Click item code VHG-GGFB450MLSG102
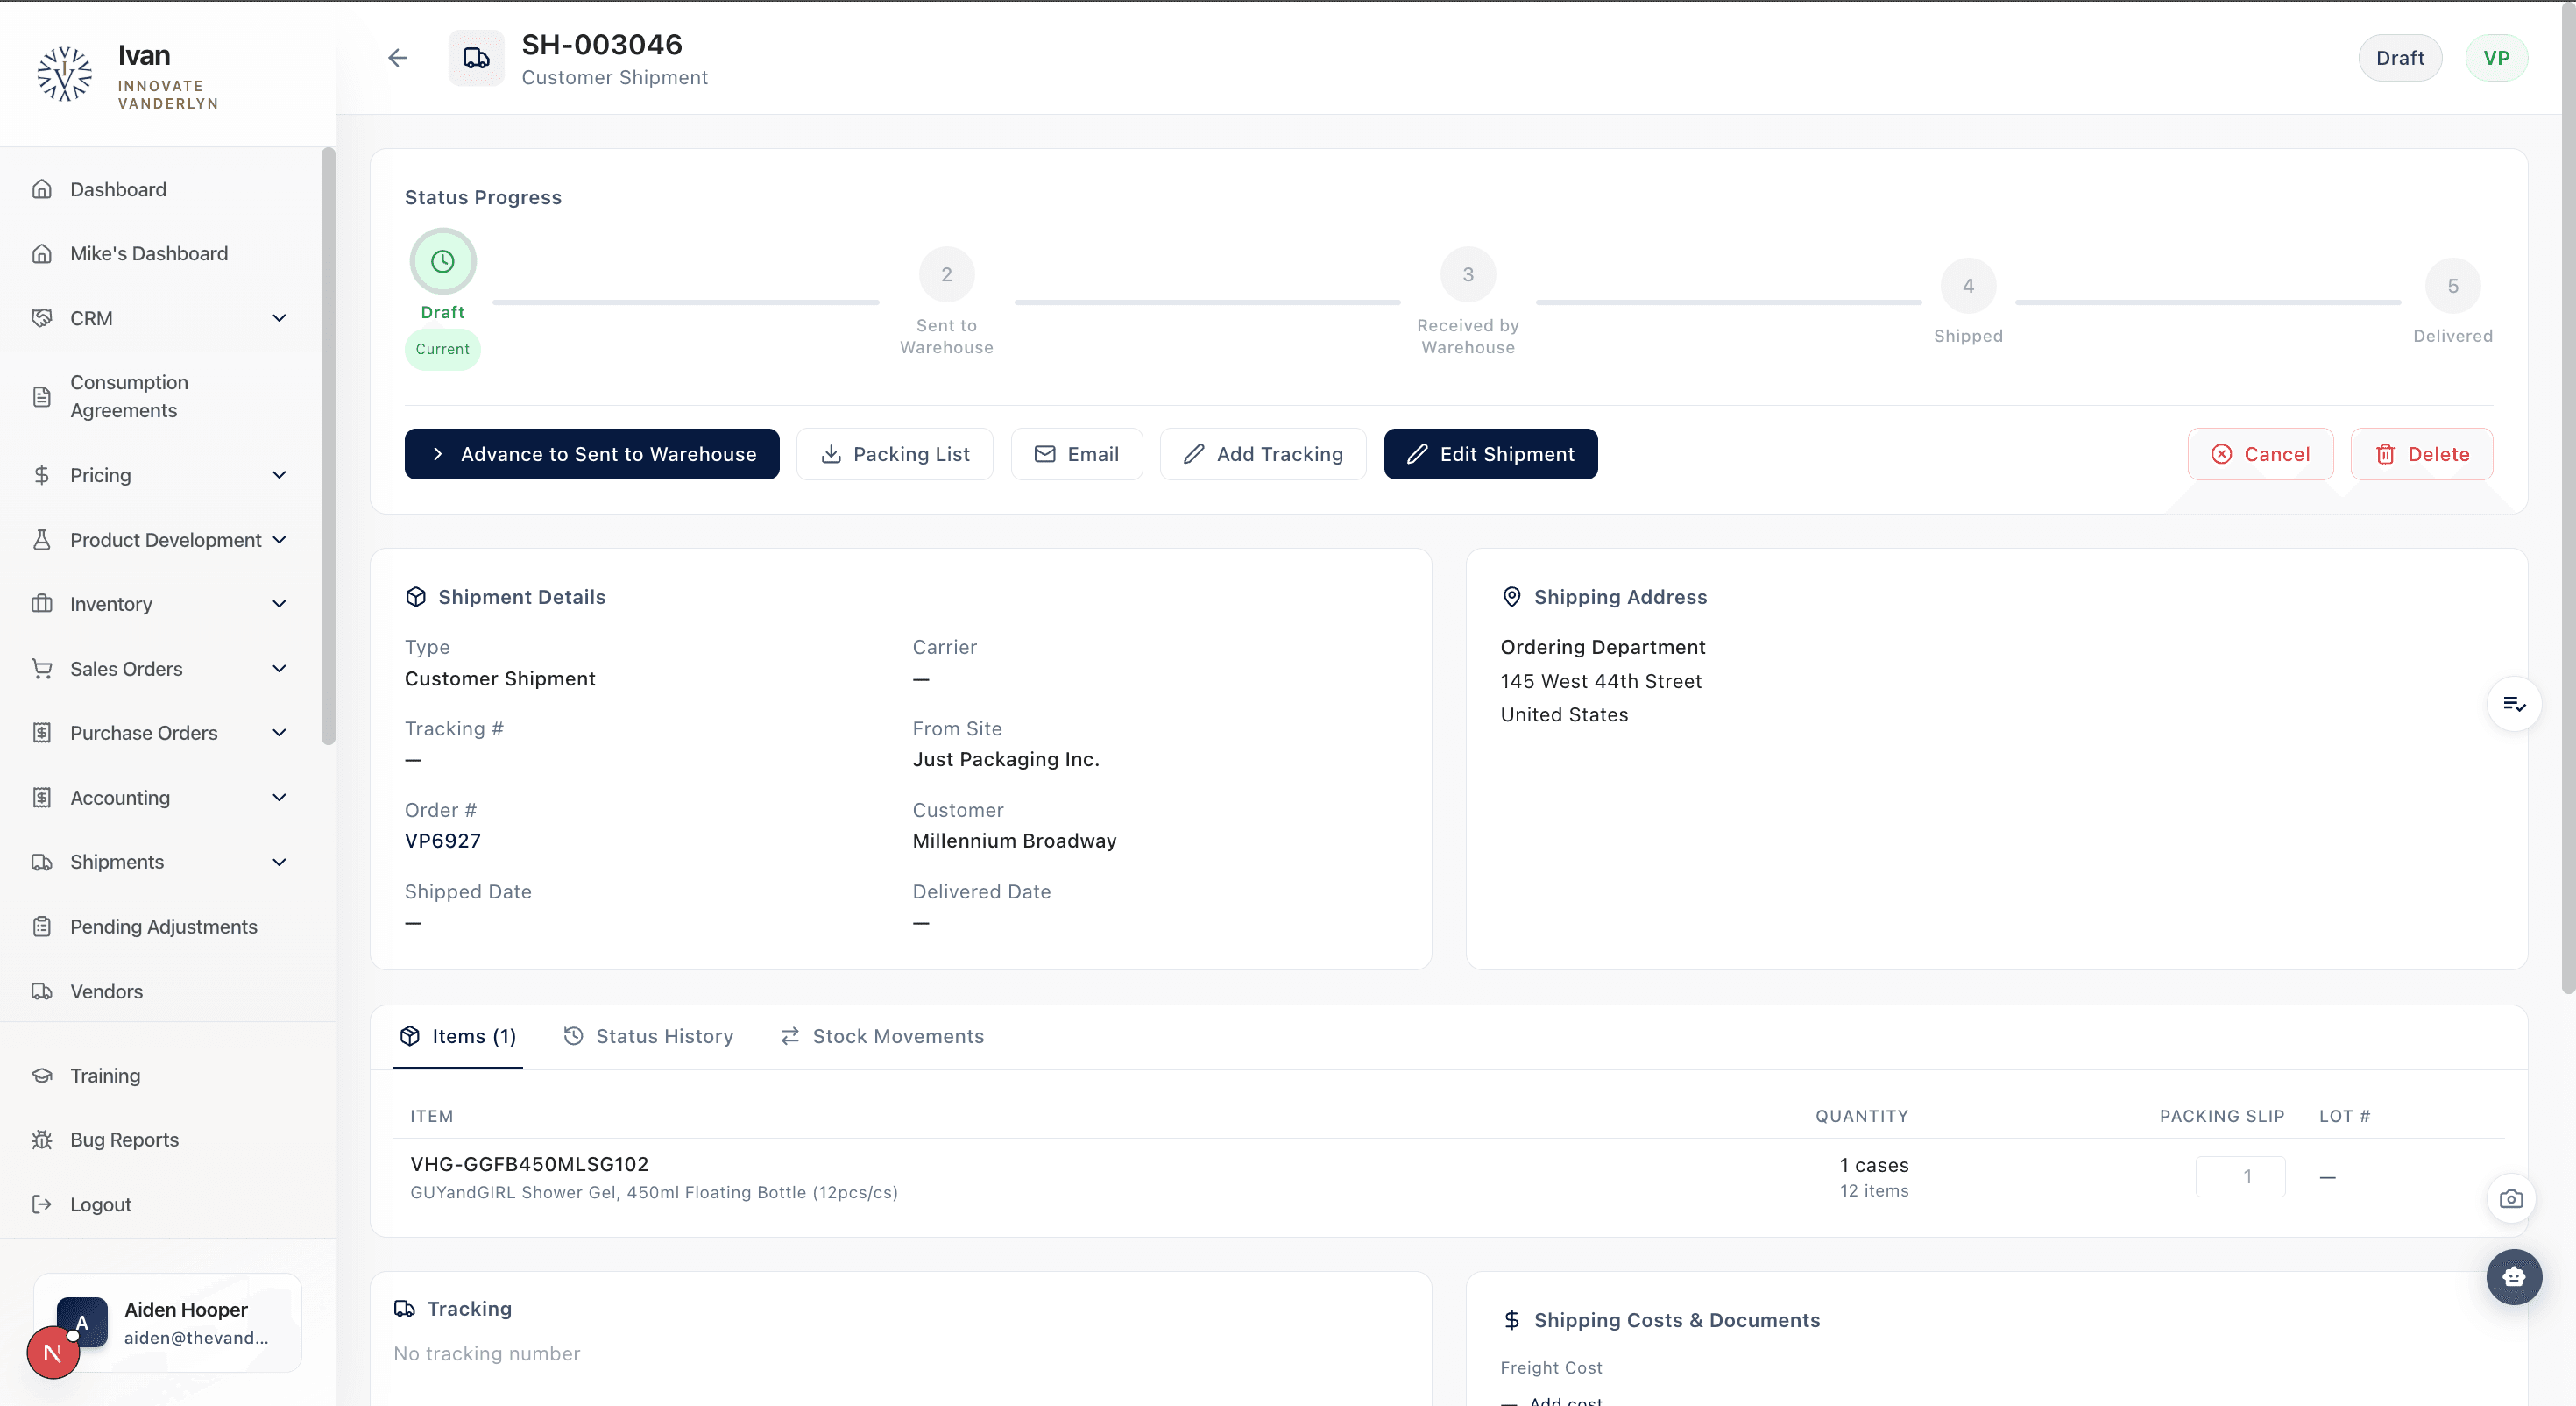Image resolution: width=2576 pixels, height=1406 pixels. (x=530, y=1165)
